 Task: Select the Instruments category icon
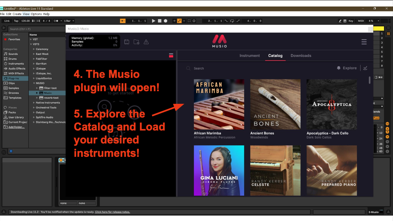coord(5,64)
